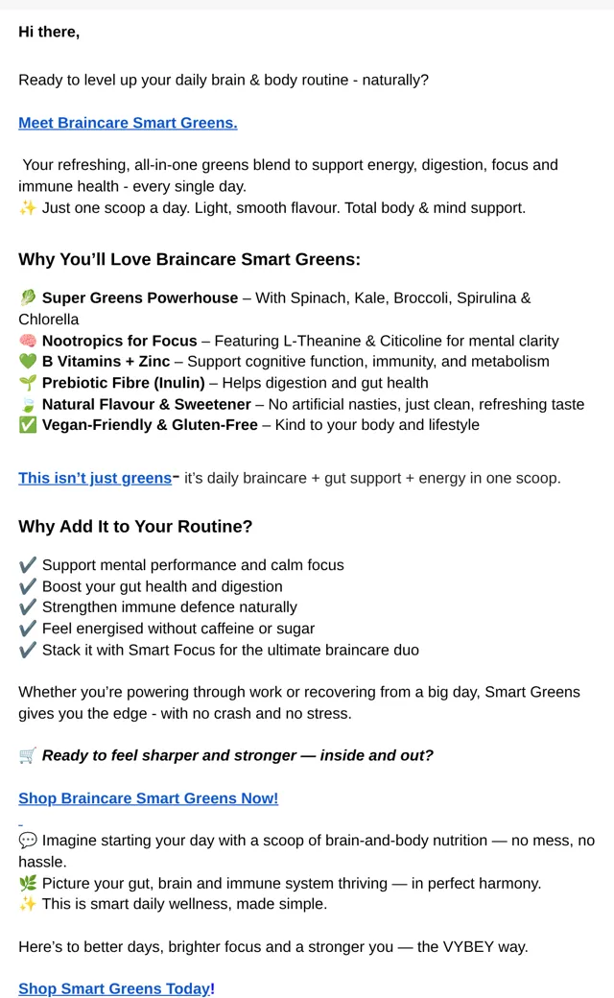Click the shopping cart emoji
The image size is (614, 998).
point(28,755)
